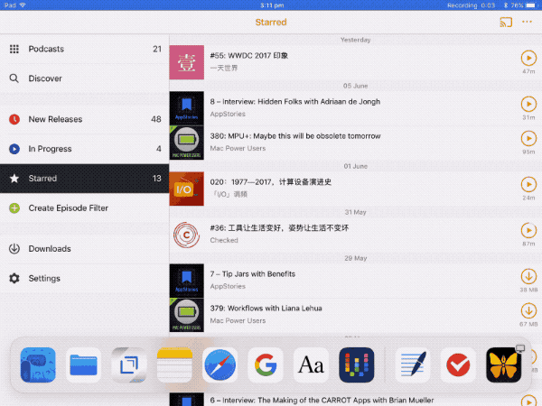Viewport: 542px width, 406px height.
Task: Open Checked podcast red C artwork
Action: [187, 235]
